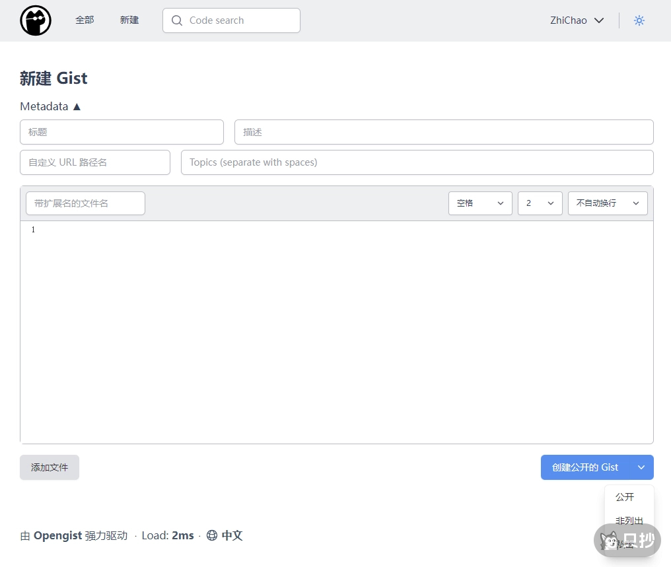
Task: Focus the Topics input field
Action: [x=417, y=162]
